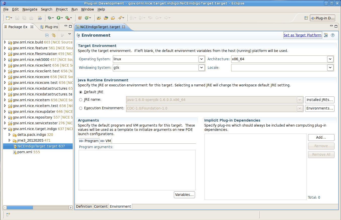Click the Next Annotation toolbar icon
Screen dimensions: 341x220
click(132, 18)
